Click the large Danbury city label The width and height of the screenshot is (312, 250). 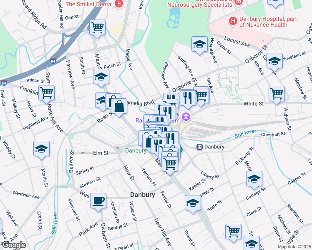[143, 195]
